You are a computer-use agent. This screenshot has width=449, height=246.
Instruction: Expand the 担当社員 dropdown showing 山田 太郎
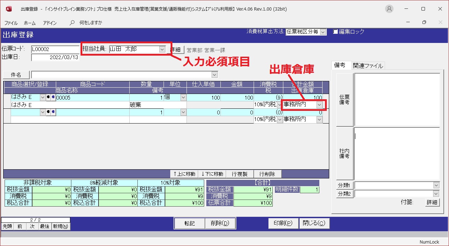click(x=162, y=49)
